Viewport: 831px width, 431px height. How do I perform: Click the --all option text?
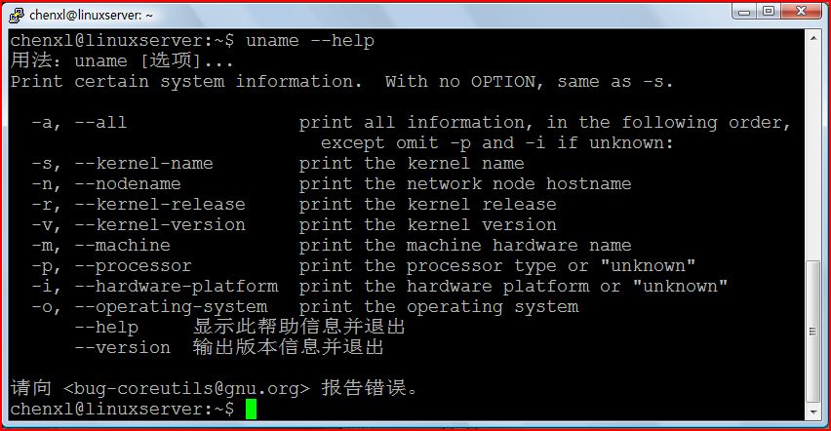click(x=100, y=123)
